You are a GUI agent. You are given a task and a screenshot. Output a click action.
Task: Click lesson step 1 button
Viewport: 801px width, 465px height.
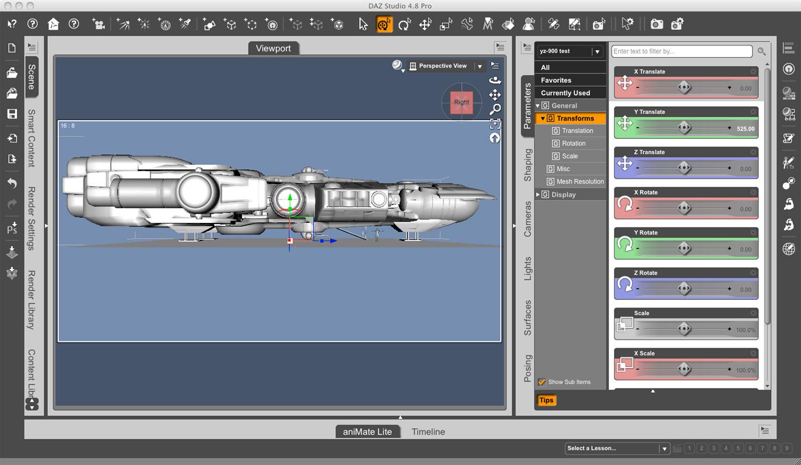689,449
